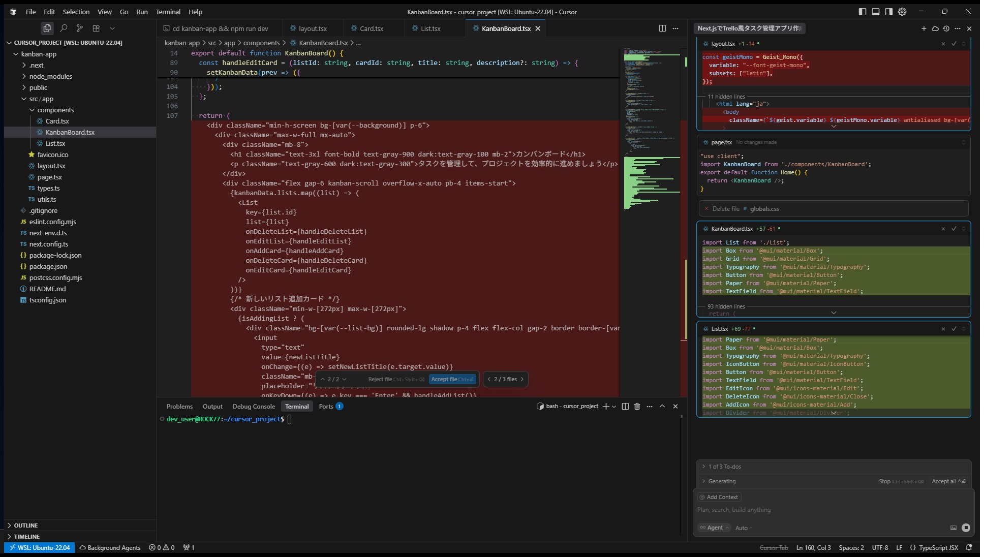Viewport: 984px width, 557px height.
Task: Open Source Control view icon
Action: [x=80, y=28]
